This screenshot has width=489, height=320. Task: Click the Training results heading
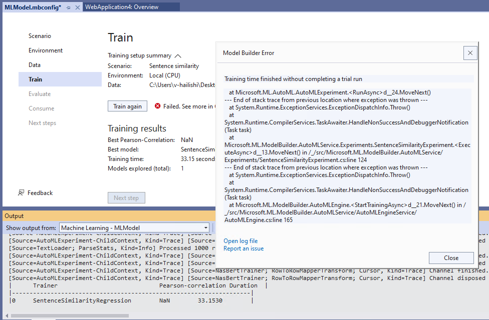[x=137, y=128]
